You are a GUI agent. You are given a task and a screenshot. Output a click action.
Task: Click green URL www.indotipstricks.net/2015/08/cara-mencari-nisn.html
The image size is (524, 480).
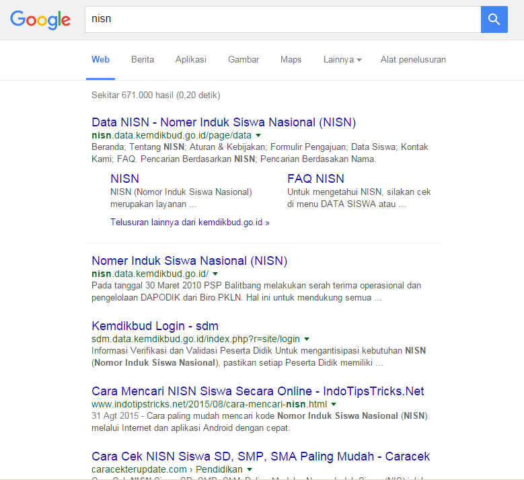tap(209, 404)
